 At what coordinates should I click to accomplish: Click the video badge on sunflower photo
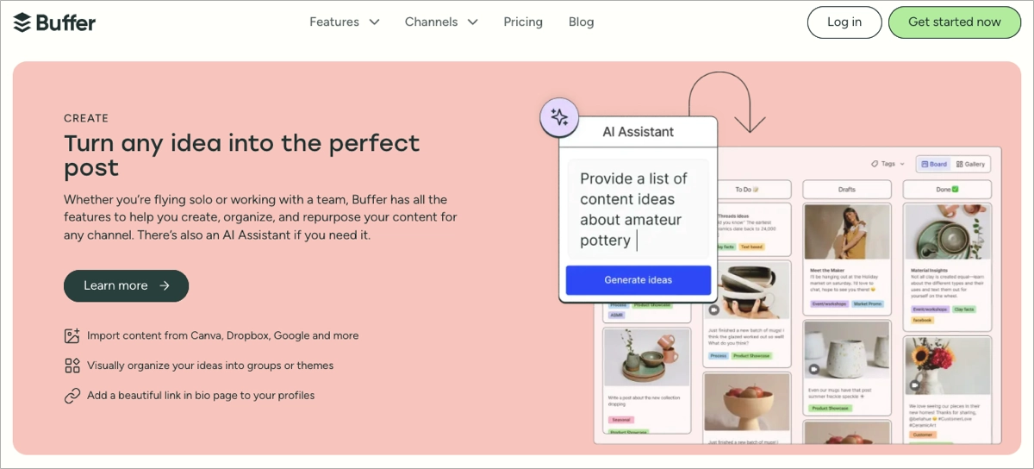914,385
